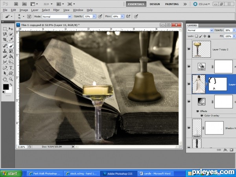Select the Paint Bucket tool
The width and height of the screenshot is (236, 177).
[x=11, y=56]
